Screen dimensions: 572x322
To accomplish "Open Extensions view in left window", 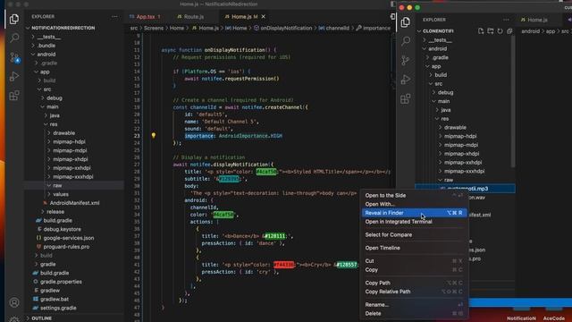I will (14, 96).
